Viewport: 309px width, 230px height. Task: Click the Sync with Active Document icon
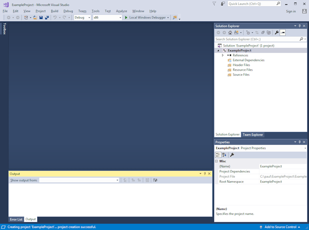pos(257,33)
